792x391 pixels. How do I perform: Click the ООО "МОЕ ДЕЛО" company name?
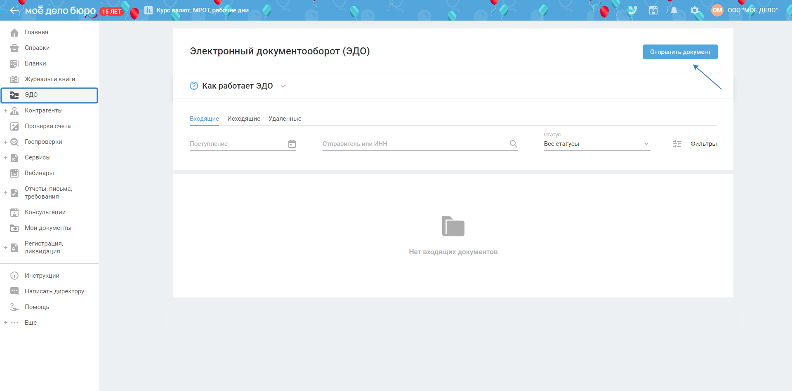(x=753, y=10)
